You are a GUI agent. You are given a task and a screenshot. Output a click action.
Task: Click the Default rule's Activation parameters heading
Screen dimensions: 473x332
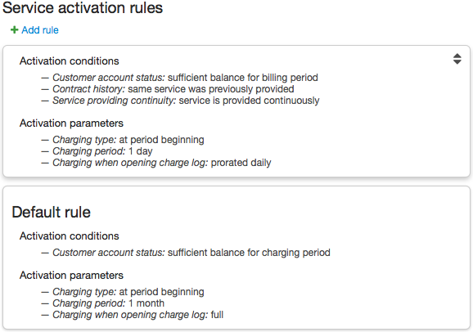[71, 275]
